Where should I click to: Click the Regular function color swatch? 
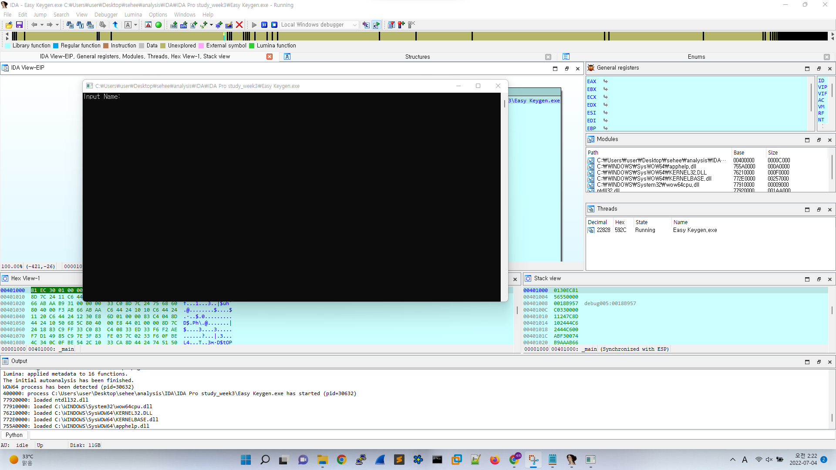click(56, 46)
